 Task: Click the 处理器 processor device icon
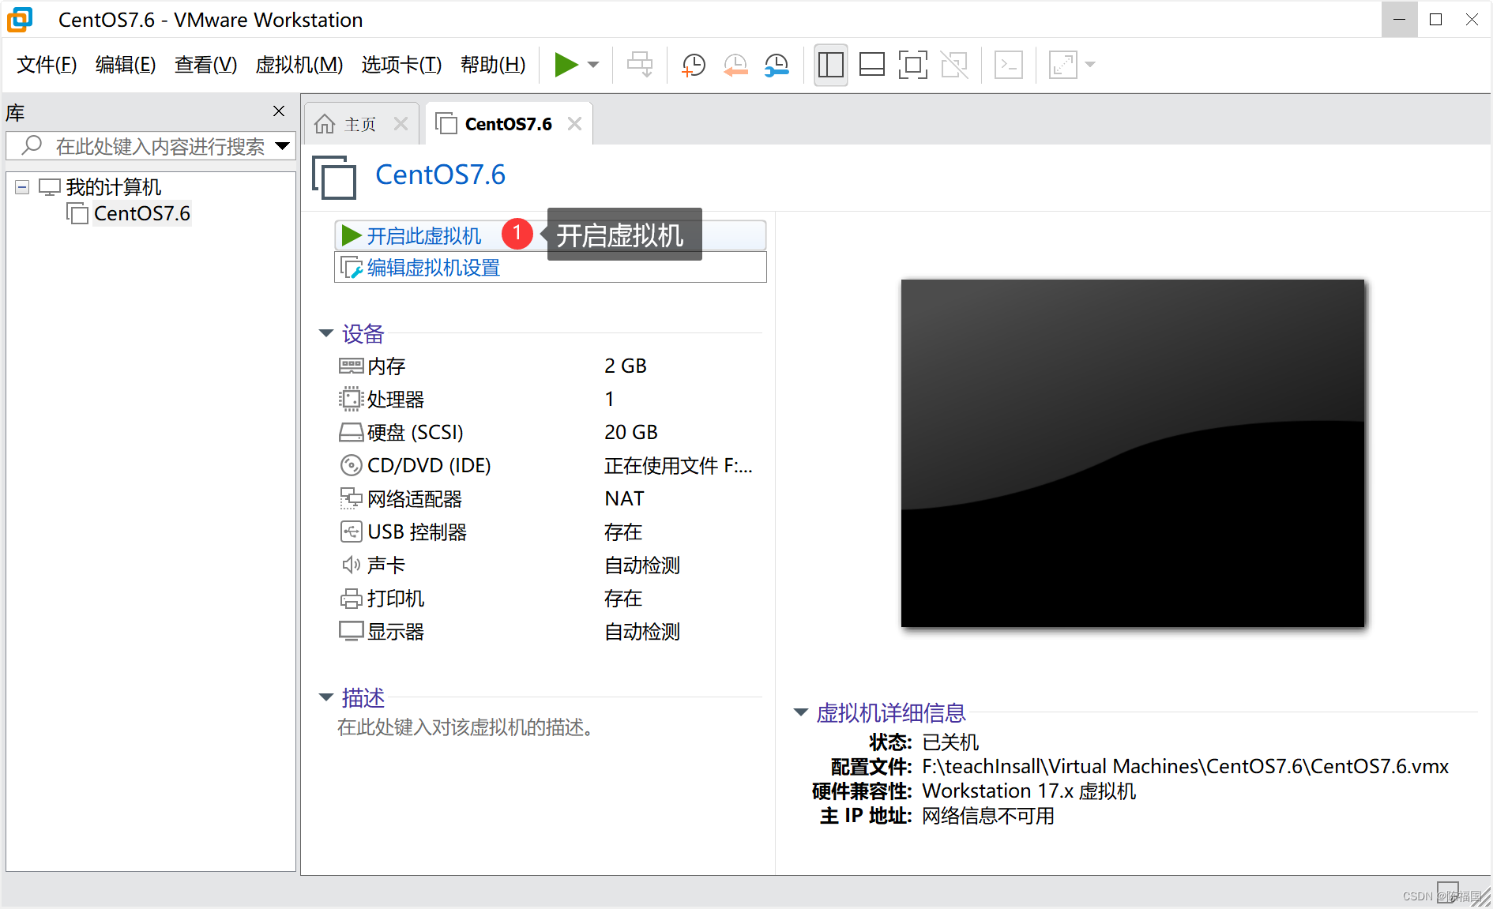pyautogui.click(x=351, y=399)
